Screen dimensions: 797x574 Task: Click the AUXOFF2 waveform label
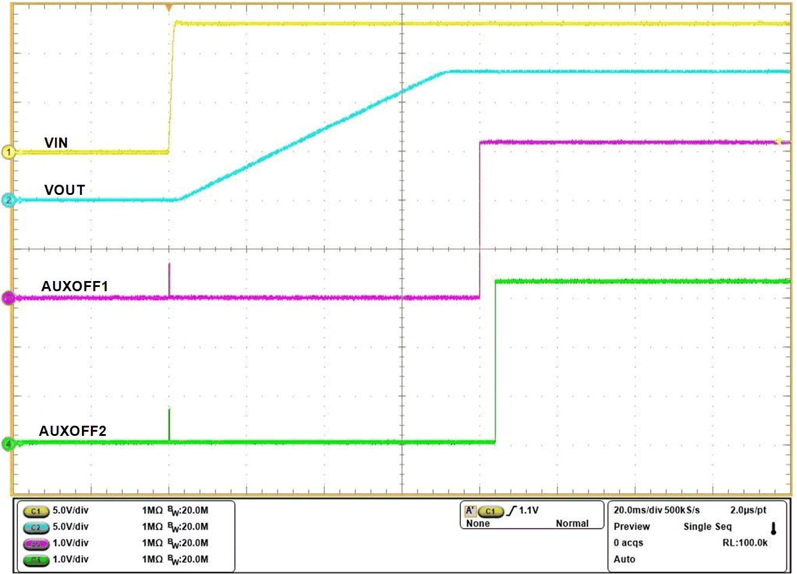tap(73, 431)
